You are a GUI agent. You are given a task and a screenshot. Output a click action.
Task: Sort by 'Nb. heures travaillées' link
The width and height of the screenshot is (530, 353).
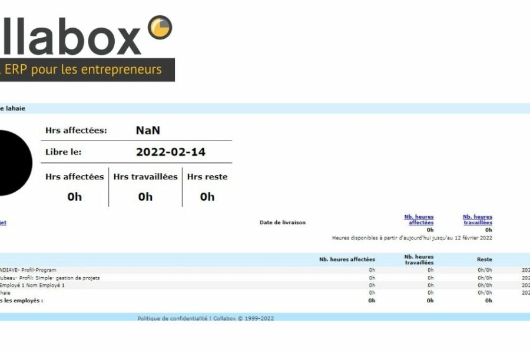pos(477,219)
